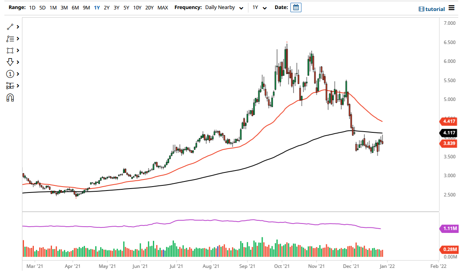Click the Mar '21 axis label
Screen dimensions: 461x273
coord(35,266)
